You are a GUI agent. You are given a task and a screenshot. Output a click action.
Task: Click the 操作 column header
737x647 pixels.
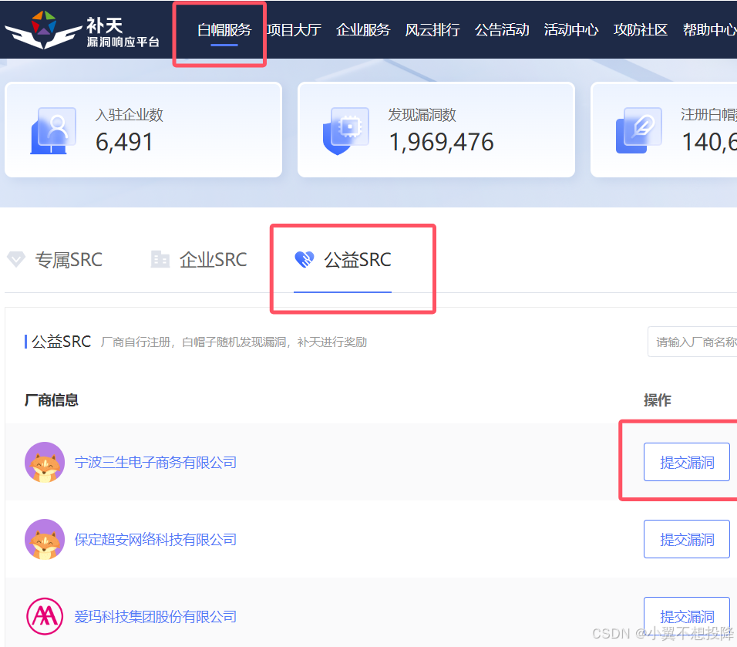pyautogui.click(x=658, y=400)
